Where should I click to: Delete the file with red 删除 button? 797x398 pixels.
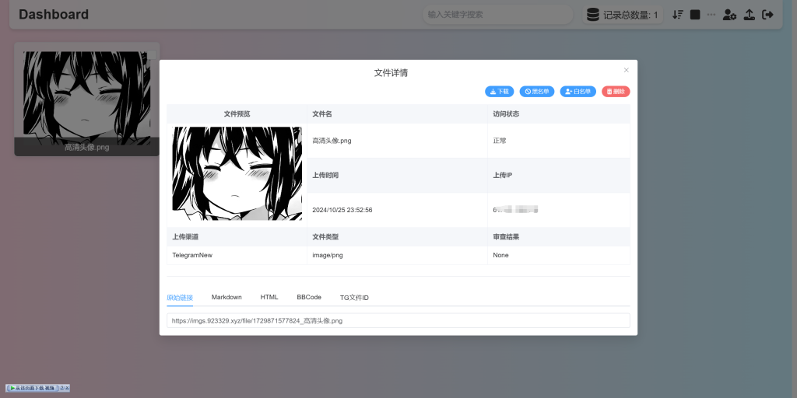(616, 92)
